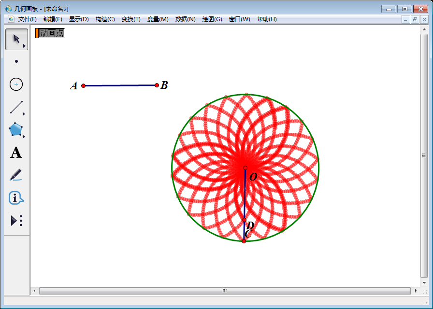Select the Arrow selection tool
The width and height of the screenshot is (433, 309).
coord(16,39)
